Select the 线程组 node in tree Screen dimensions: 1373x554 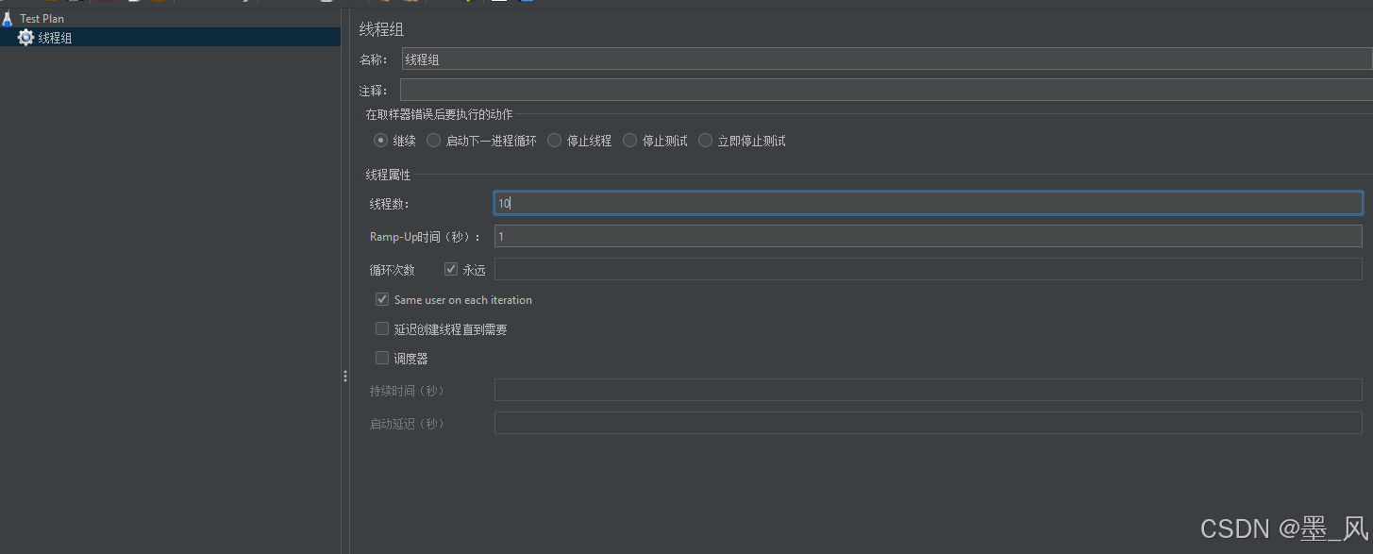click(x=55, y=38)
